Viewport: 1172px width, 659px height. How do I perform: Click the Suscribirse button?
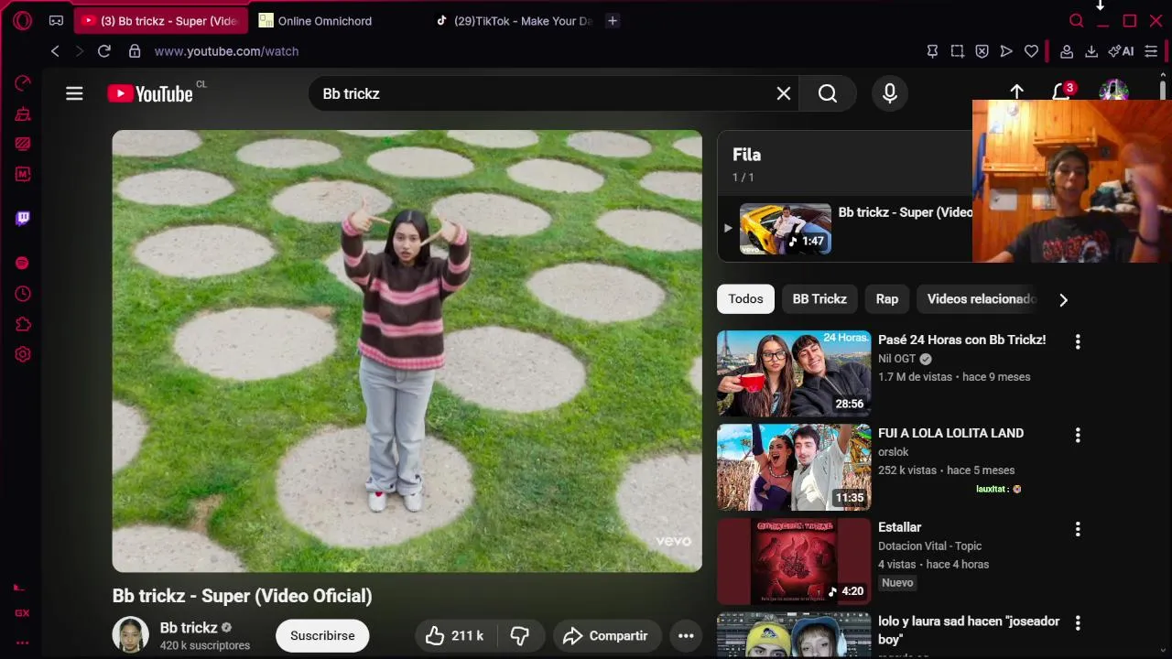coord(322,635)
